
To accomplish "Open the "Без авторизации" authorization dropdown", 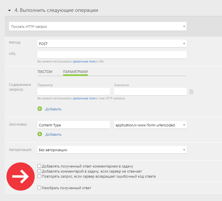I will pyautogui.click(x=112, y=150).
